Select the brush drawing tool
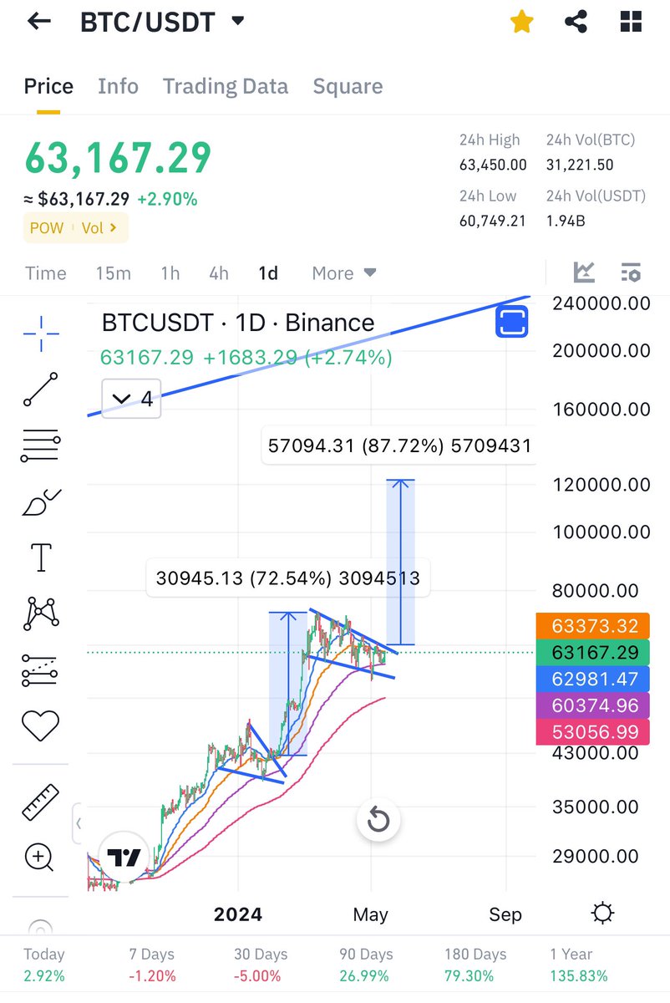This screenshot has height=1003, width=670. (41, 501)
